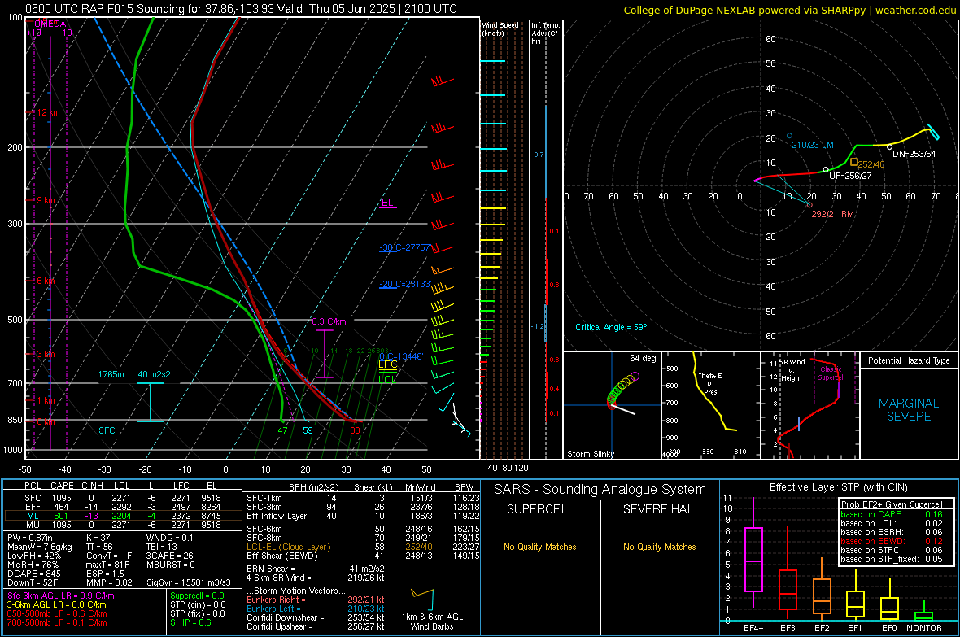This screenshot has height=637, width=960.
Task: Select the Bunkers Right = 292/21 kt vector
Action: [x=316, y=600]
